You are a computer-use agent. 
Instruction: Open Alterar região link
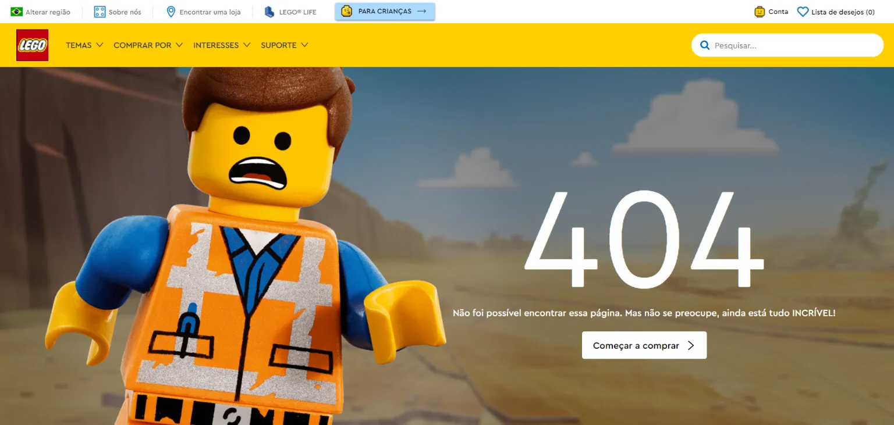click(48, 12)
